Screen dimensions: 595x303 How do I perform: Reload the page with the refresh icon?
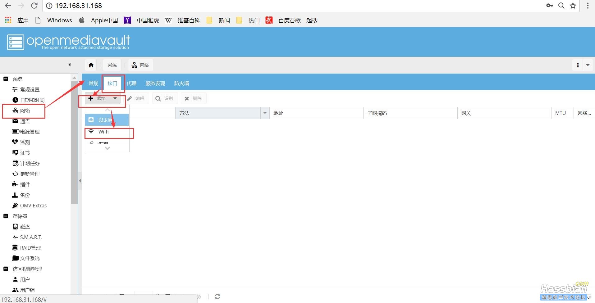click(x=34, y=6)
